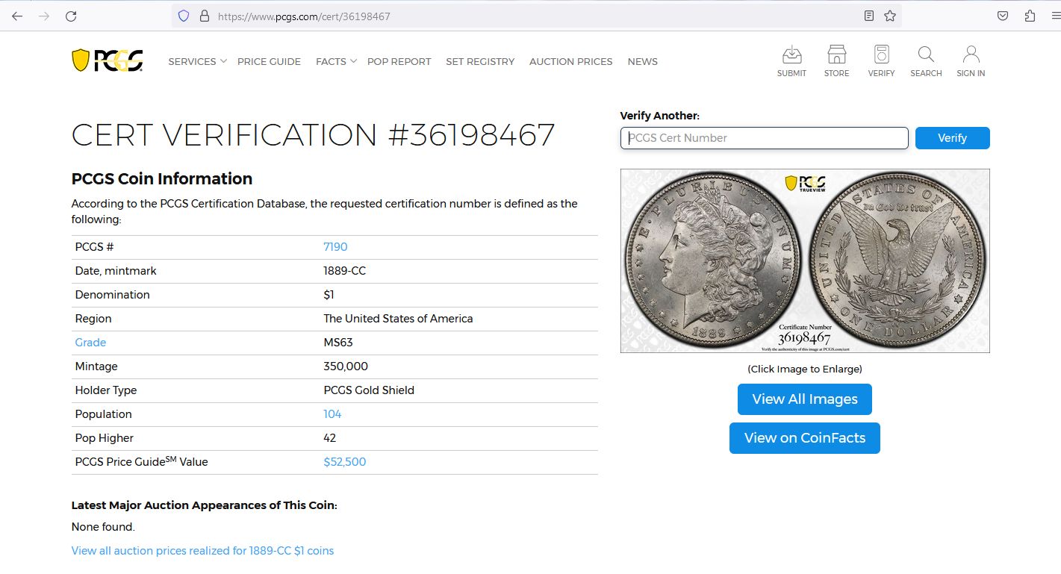Toggle reader view icon in address bar
The height and width of the screenshot is (574, 1061).
point(869,16)
